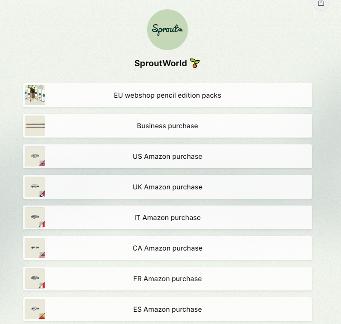The height and width of the screenshot is (324, 341).
Task: Go to UK Amazon purchase
Action: [x=168, y=187]
